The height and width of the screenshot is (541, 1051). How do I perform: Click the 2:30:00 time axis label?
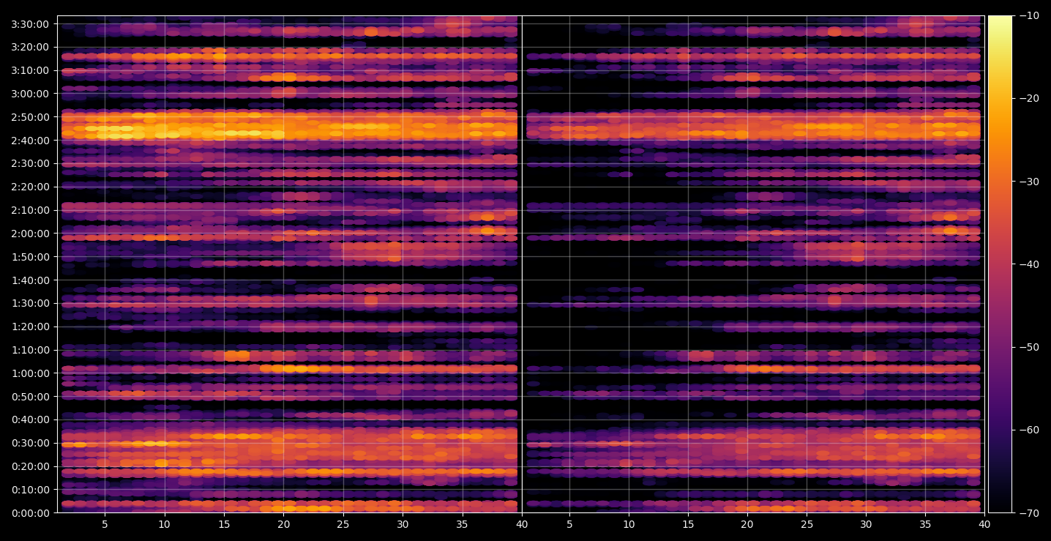pos(31,163)
